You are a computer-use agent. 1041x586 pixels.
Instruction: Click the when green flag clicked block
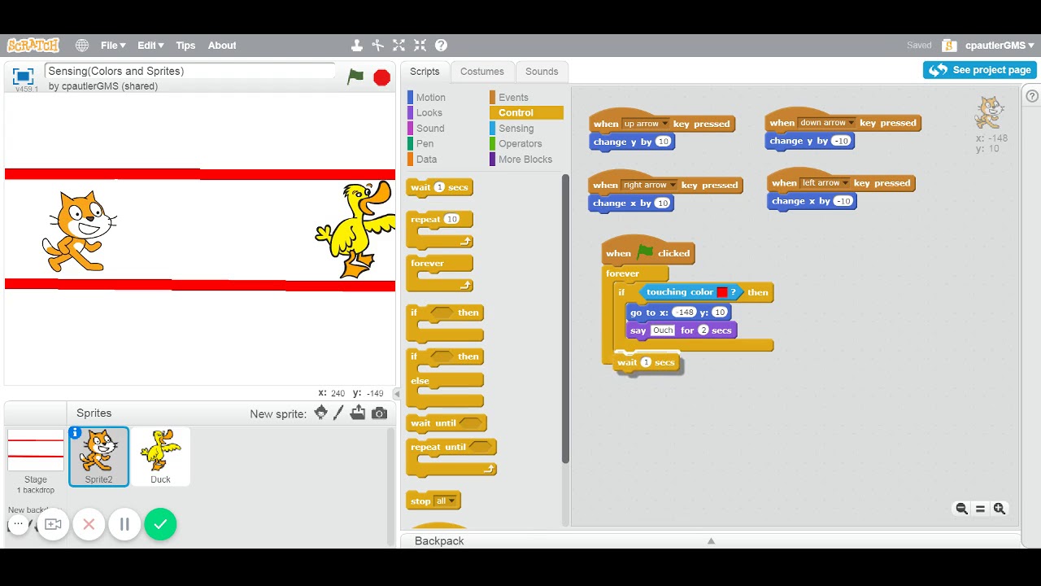point(648,251)
